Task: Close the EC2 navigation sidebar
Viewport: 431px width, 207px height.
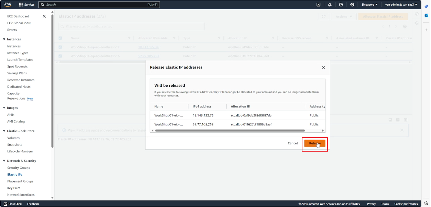Action: coord(44,16)
